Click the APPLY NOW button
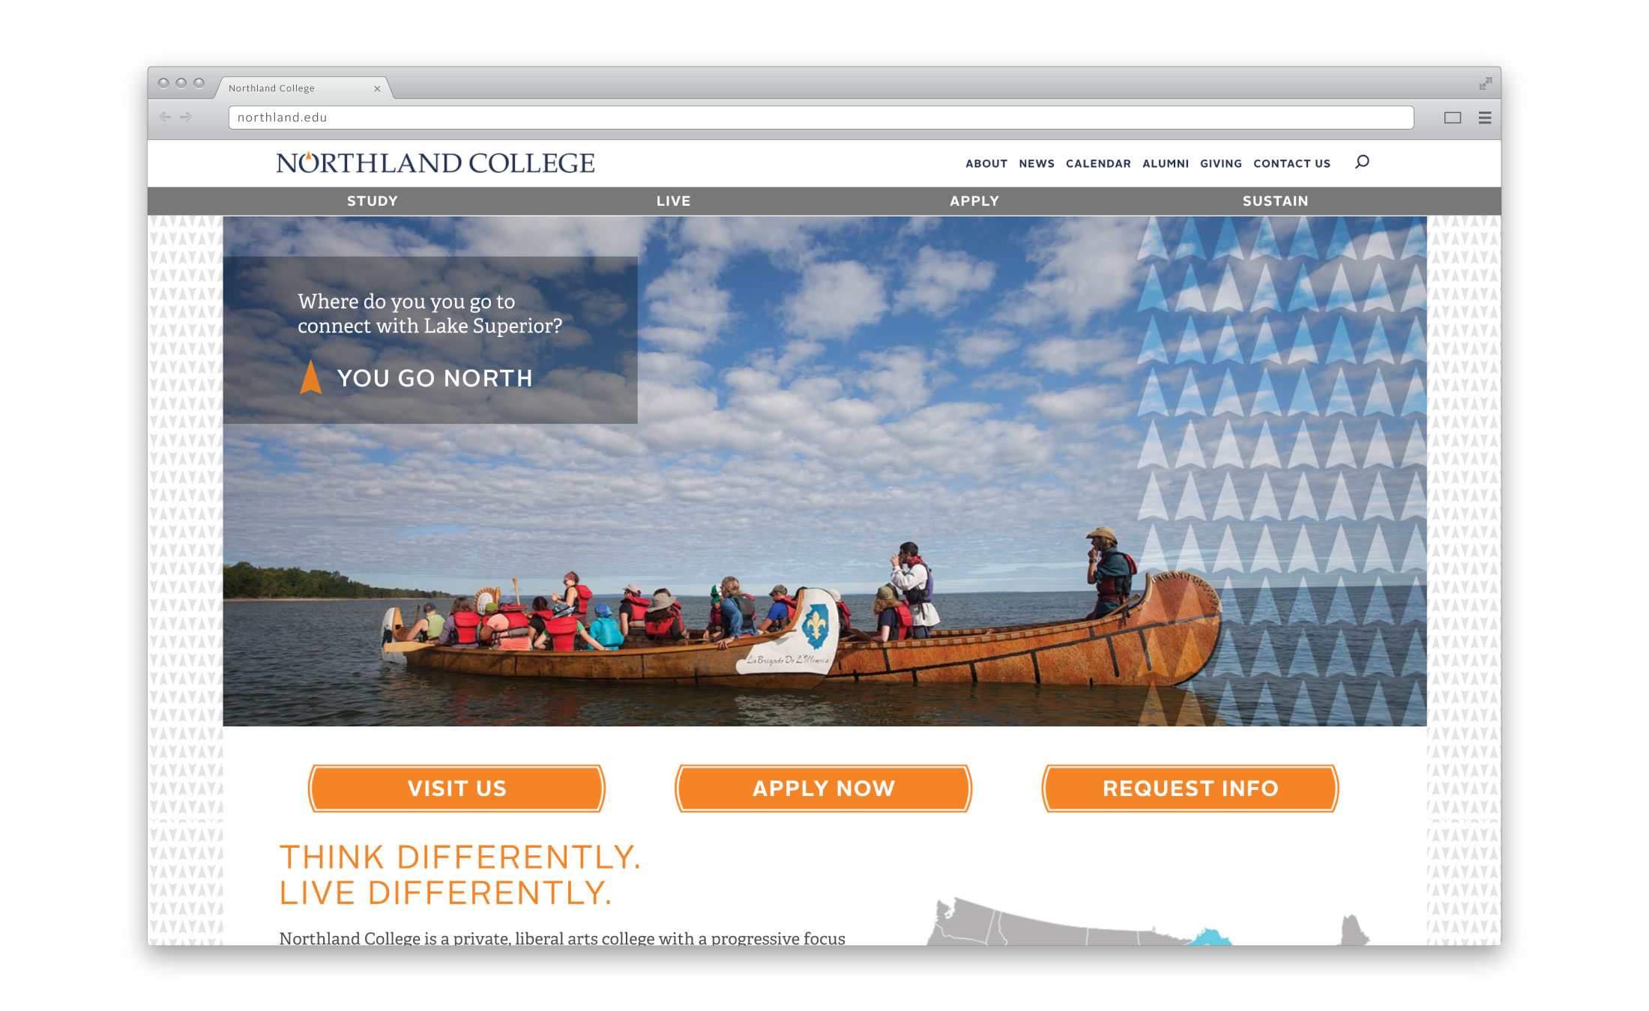Viewport: 1649px width, 1011px height. [823, 787]
